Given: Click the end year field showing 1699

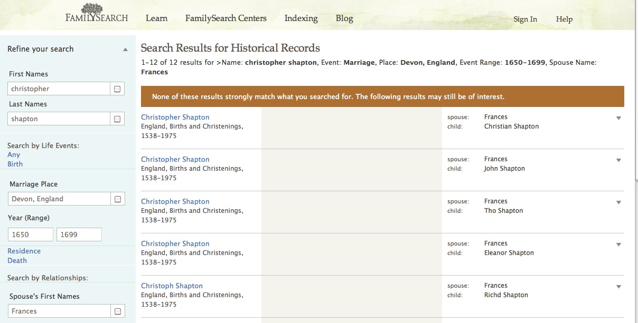Looking at the screenshot, I should coord(79,235).
